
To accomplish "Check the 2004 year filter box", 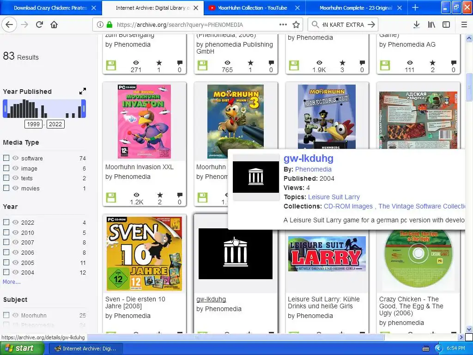I will [x=6, y=272].
